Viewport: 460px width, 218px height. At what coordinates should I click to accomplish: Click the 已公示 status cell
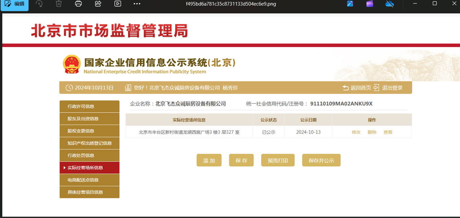pos(269,132)
